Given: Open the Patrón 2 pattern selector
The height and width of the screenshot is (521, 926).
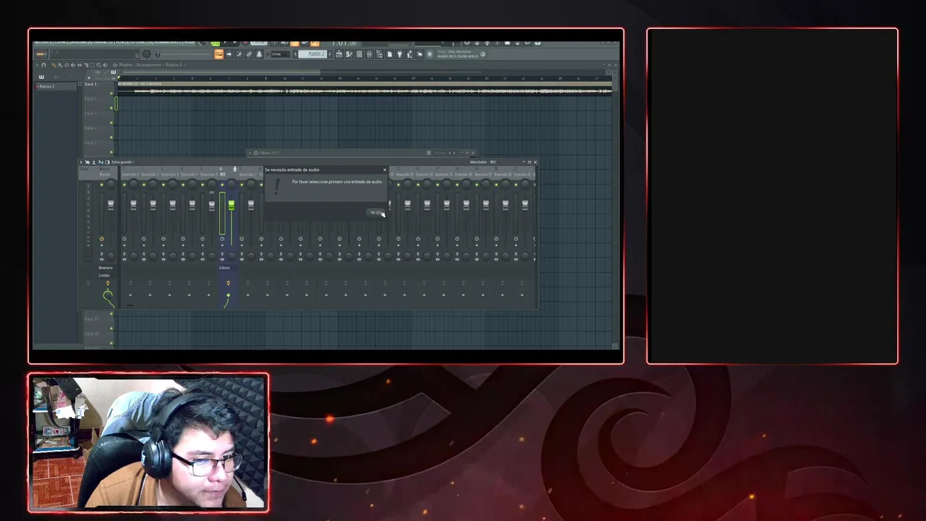Looking at the screenshot, I should pyautogui.click(x=313, y=54).
